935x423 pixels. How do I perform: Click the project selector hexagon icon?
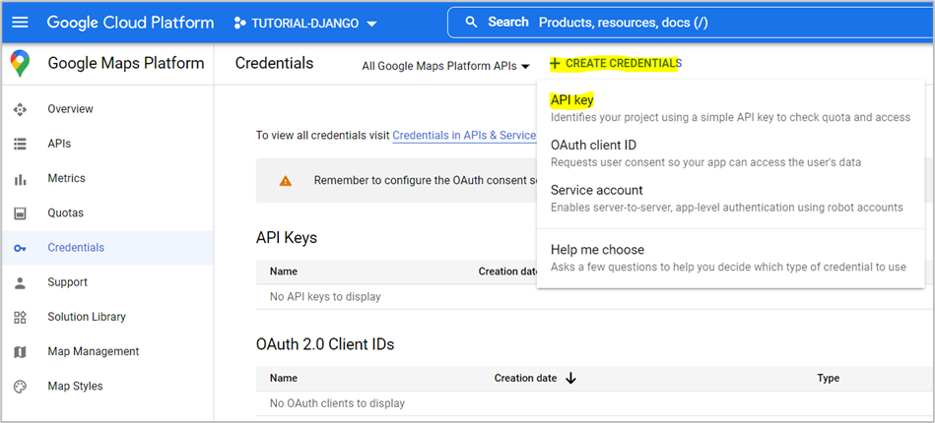click(x=239, y=24)
